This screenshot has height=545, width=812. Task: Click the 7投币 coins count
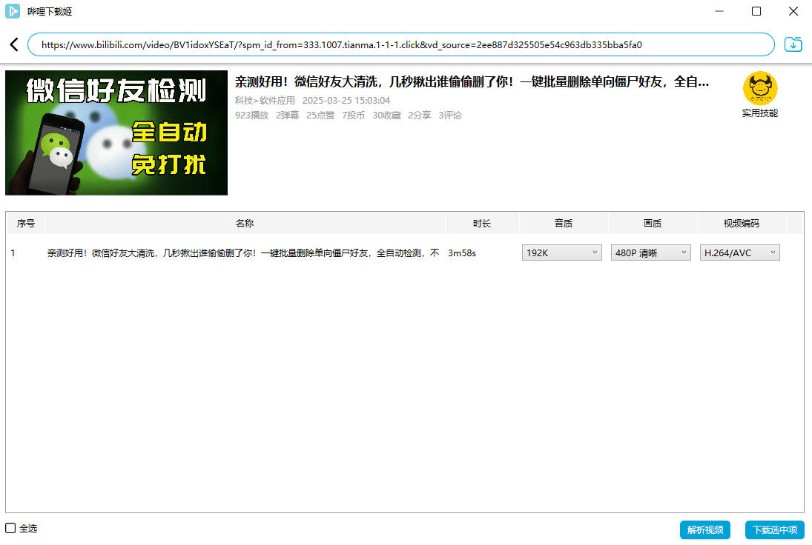point(353,116)
